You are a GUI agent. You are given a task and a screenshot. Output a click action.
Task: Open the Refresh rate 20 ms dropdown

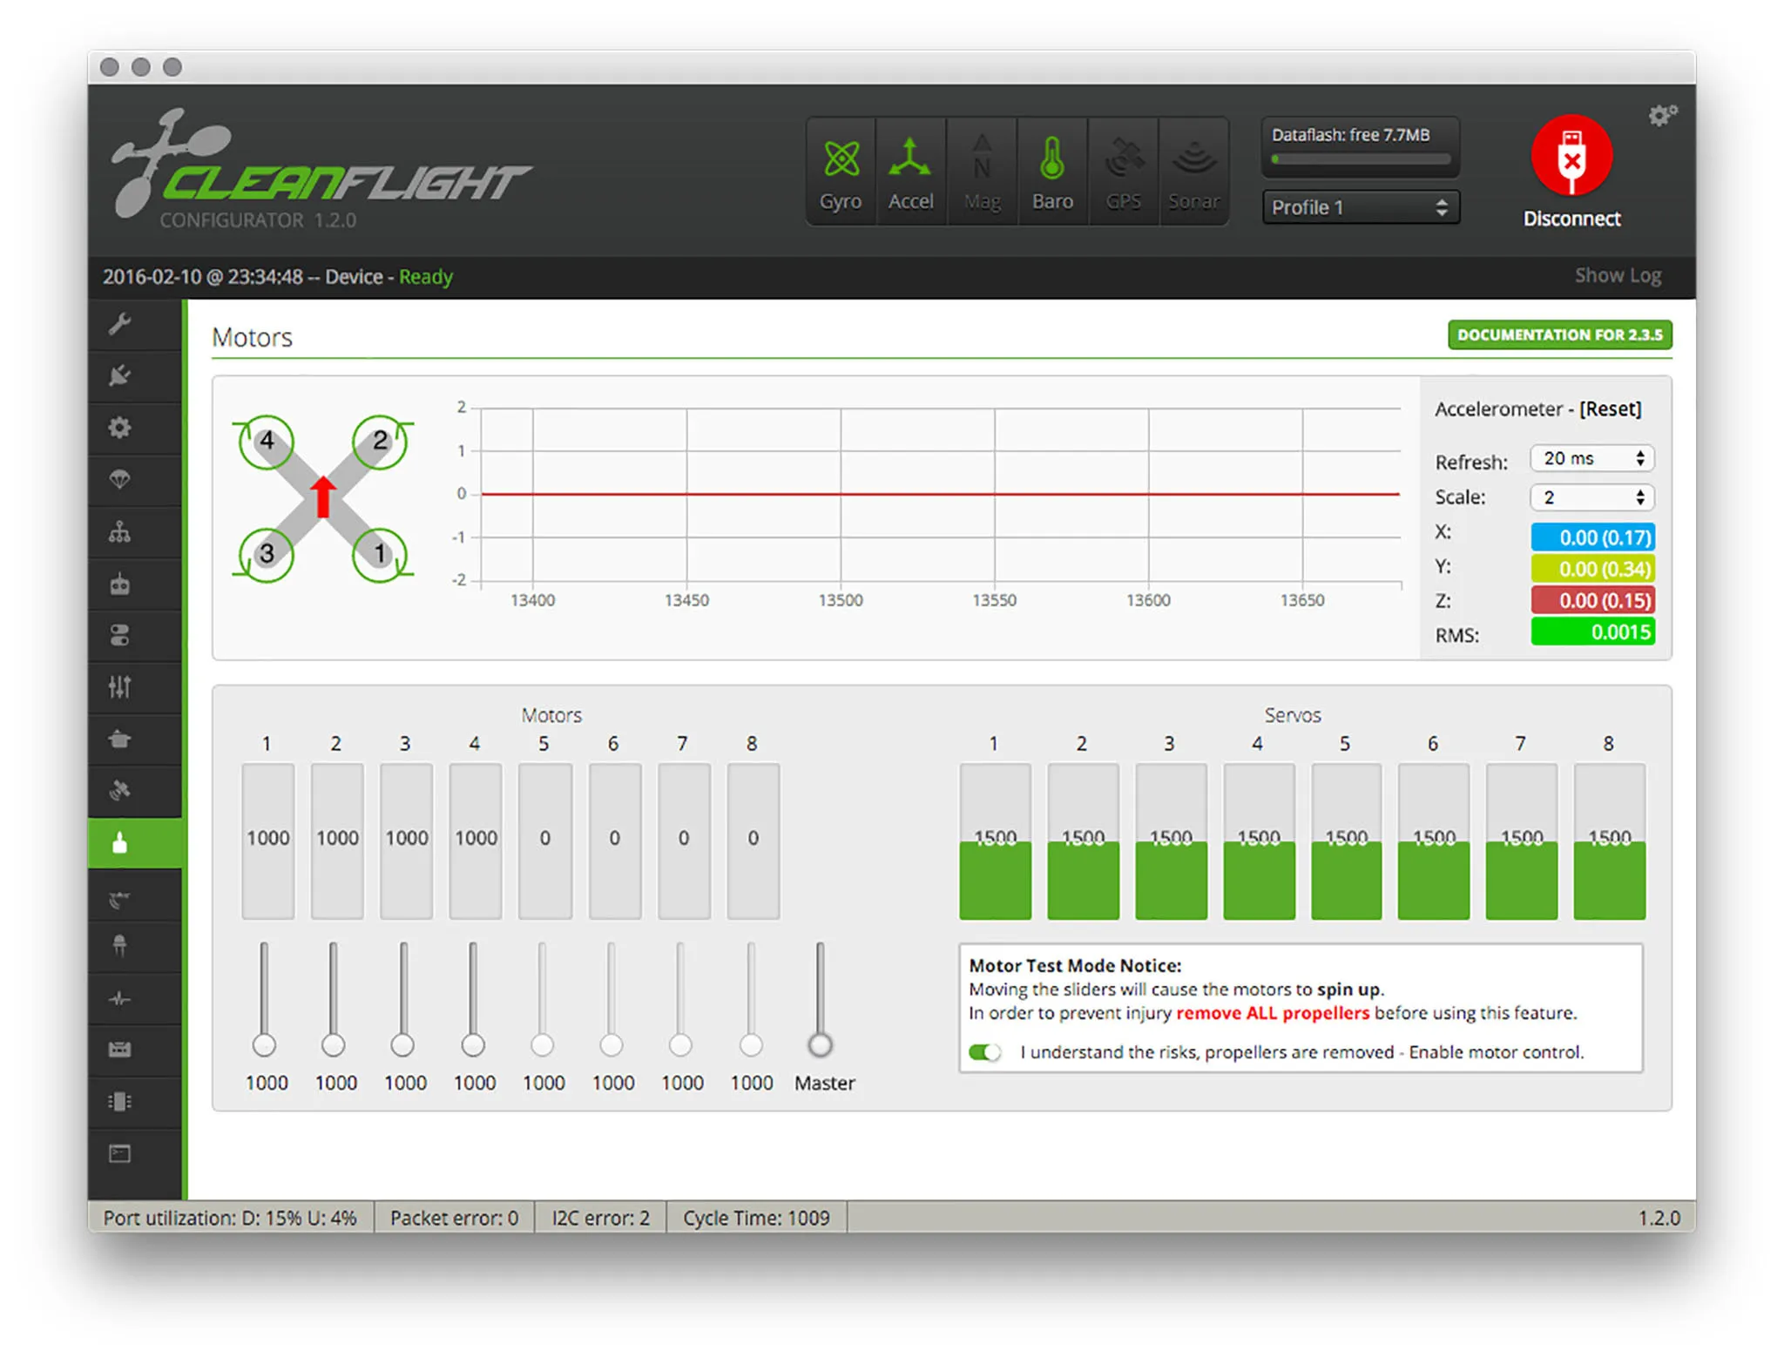coord(1591,458)
